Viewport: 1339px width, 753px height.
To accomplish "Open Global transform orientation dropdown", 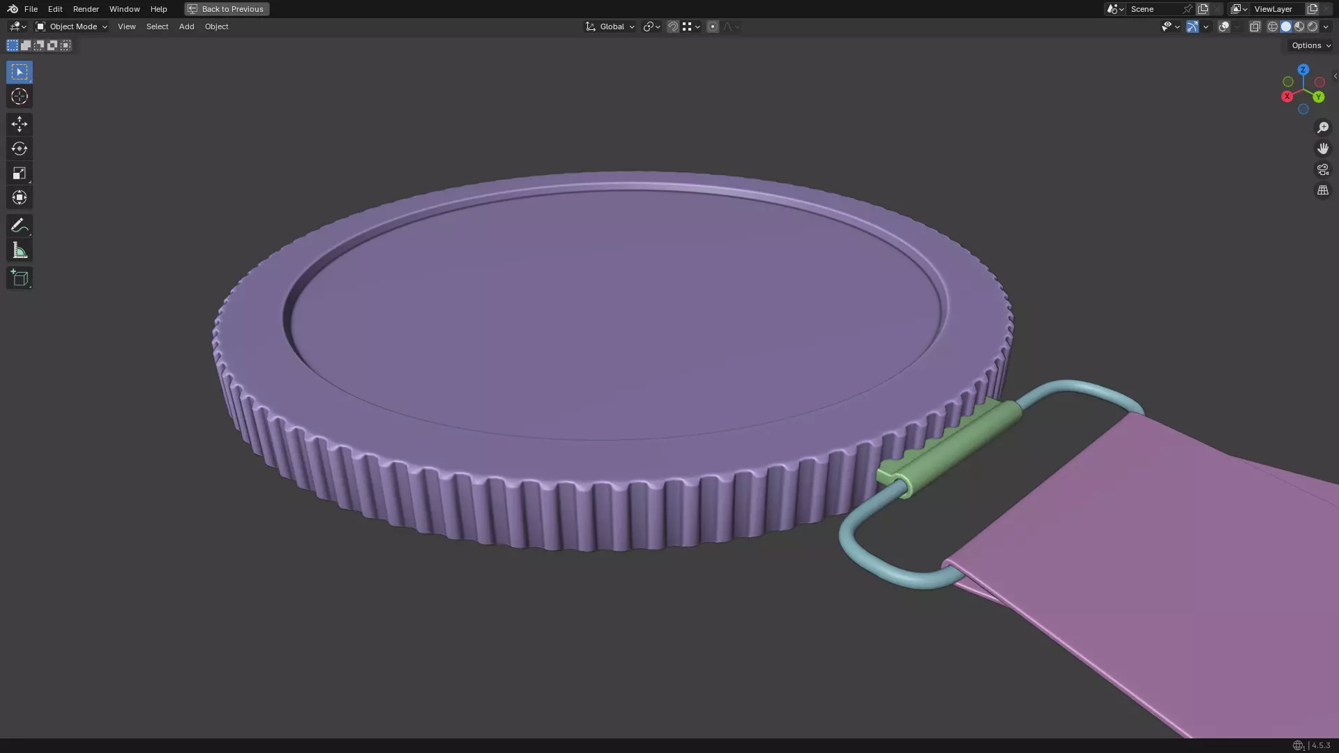I will pos(610,26).
